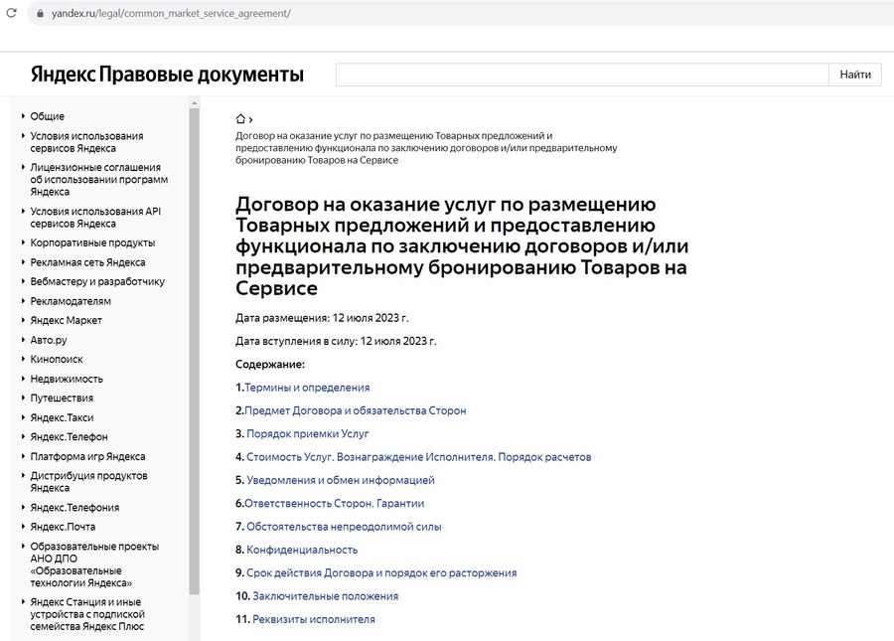Click the yandex.ru address bar URL
Image resolution: width=894 pixels, height=641 pixels.
(171, 13)
